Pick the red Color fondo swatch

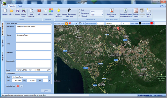tap(152, 23)
